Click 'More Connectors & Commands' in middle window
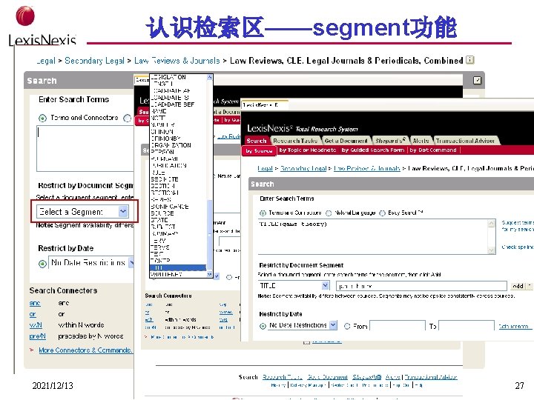 [x=182, y=337]
